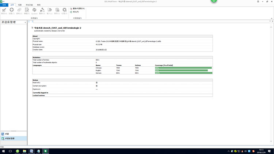Click the About section header
This screenshot has width=274, height=154.
[x=122, y=36]
